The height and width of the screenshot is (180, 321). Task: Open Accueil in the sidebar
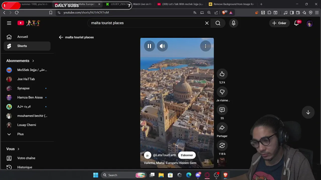click(27, 37)
